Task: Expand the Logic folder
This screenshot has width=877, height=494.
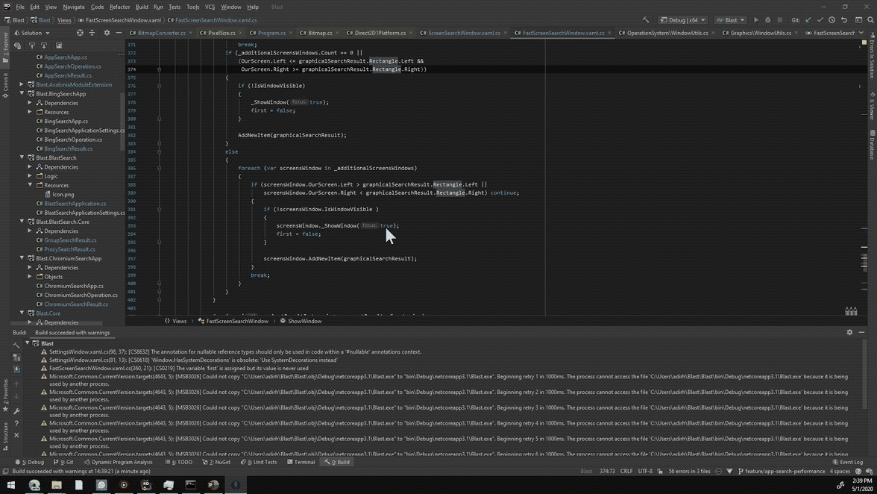Action: [x=30, y=176]
